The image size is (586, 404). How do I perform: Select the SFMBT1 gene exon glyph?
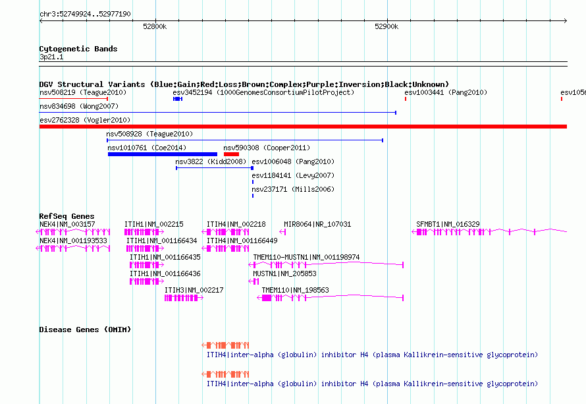click(x=489, y=232)
